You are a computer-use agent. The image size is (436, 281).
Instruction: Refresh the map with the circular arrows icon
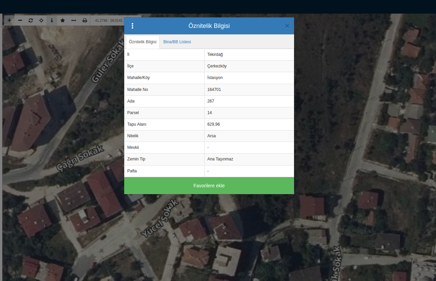31,20
